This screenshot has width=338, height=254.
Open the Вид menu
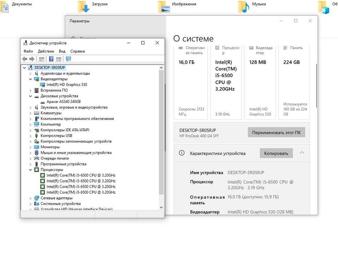coord(62,51)
